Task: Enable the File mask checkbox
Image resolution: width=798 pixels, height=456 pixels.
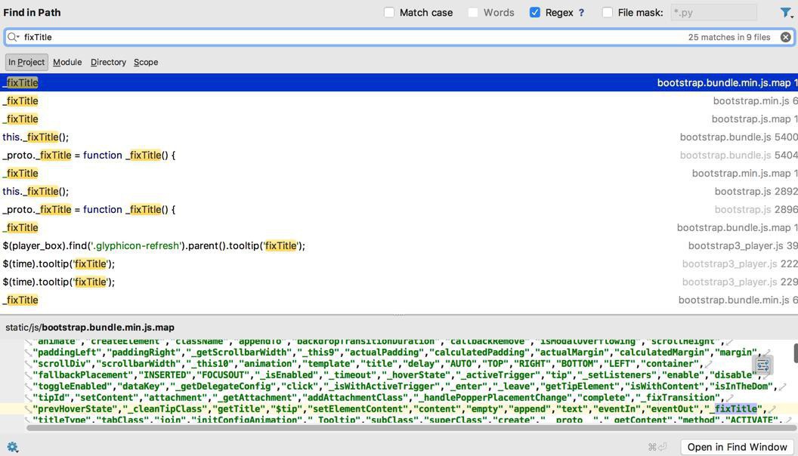Action: [x=607, y=13]
